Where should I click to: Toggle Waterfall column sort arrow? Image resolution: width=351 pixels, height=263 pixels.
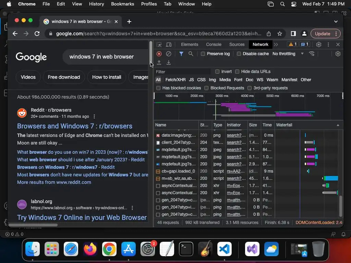[x=338, y=125]
